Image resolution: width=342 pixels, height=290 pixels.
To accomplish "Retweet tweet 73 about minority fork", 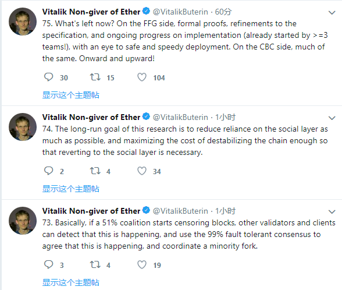I will point(95,264).
